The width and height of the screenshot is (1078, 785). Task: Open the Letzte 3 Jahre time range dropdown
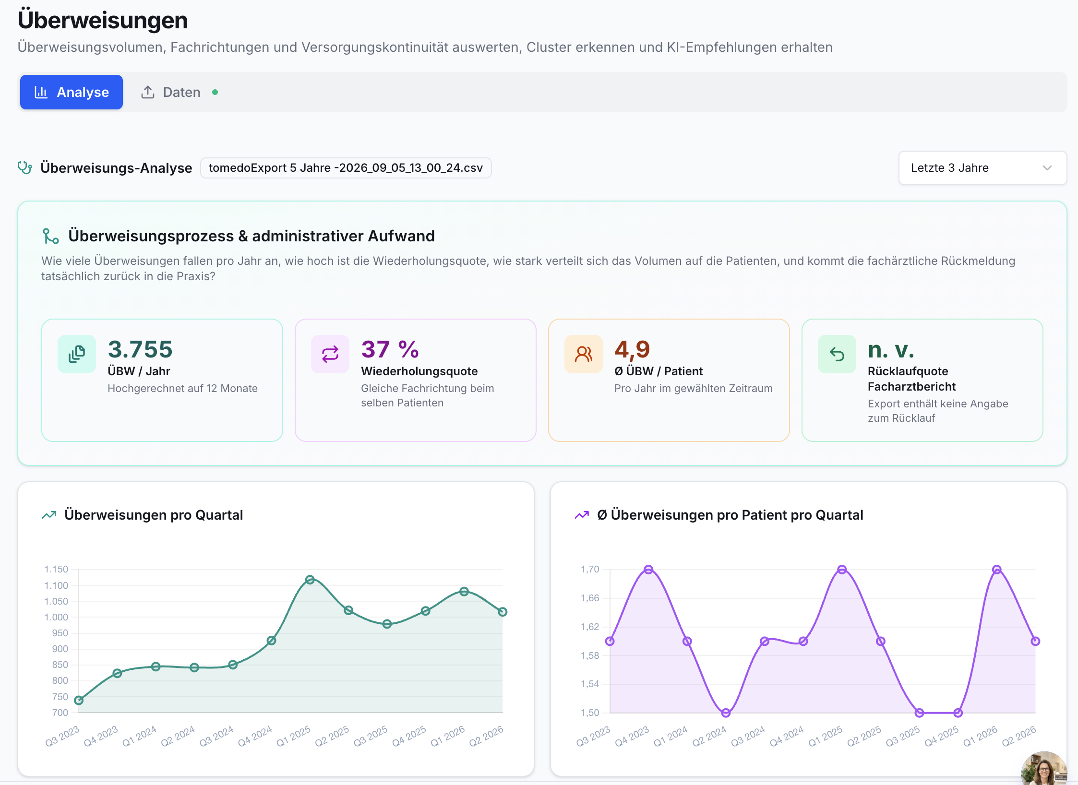click(982, 168)
